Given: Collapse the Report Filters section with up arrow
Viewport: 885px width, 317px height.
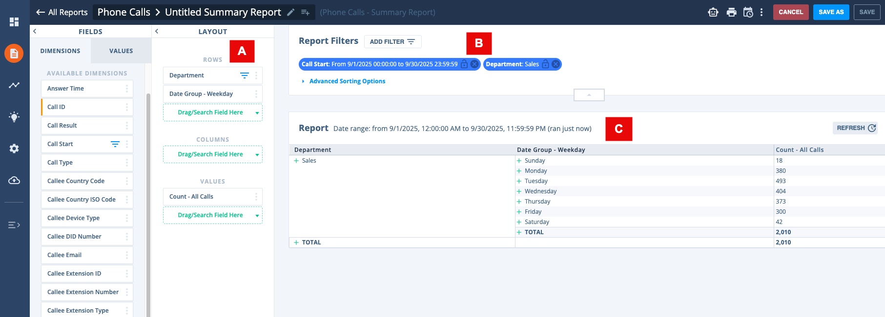Looking at the screenshot, I should (589, 95).
